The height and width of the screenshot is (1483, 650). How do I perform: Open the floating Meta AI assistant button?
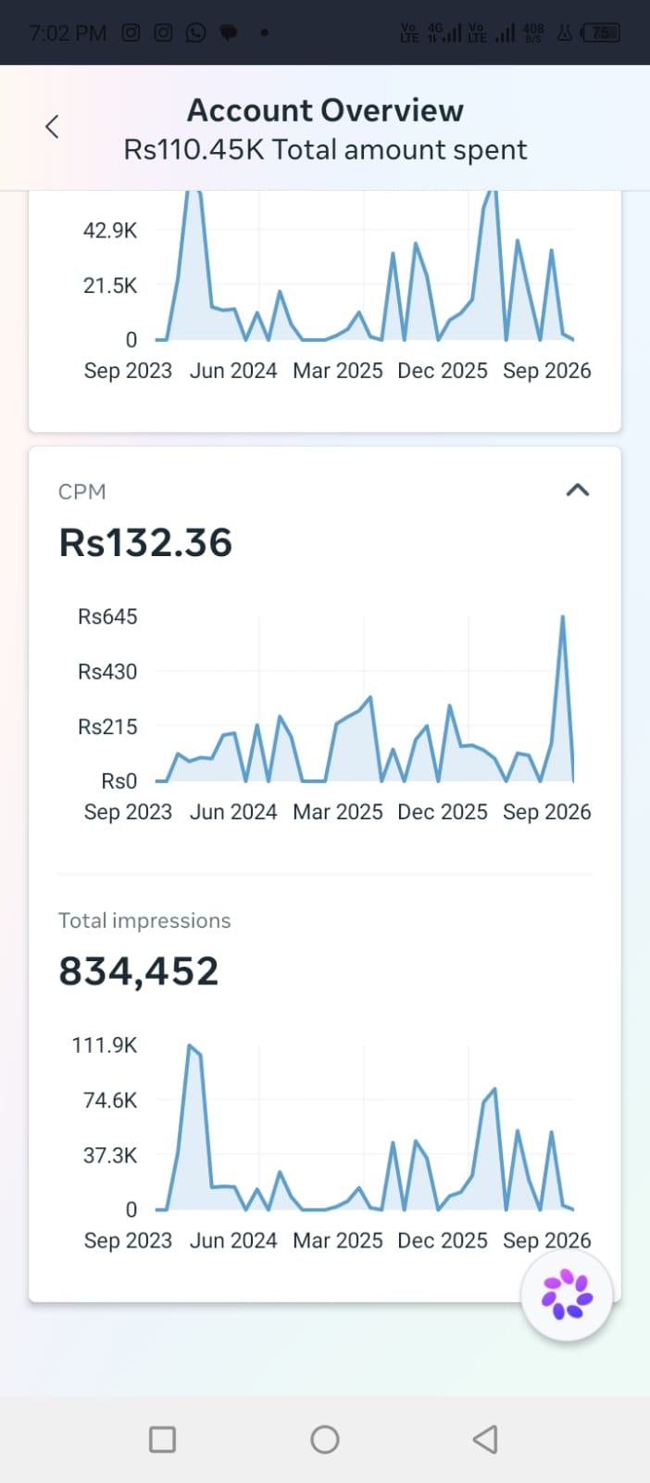point(567,1295)
